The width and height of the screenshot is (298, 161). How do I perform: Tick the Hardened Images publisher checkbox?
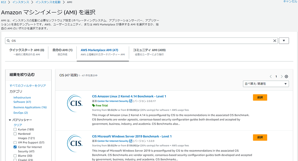pos(15,134)
